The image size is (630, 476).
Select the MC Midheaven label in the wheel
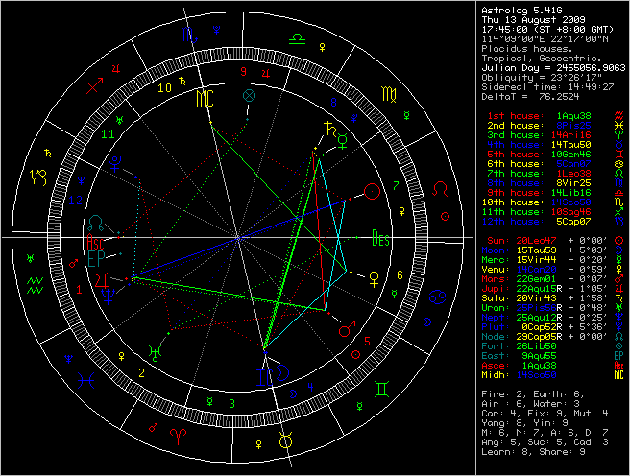tap(206, 98)
